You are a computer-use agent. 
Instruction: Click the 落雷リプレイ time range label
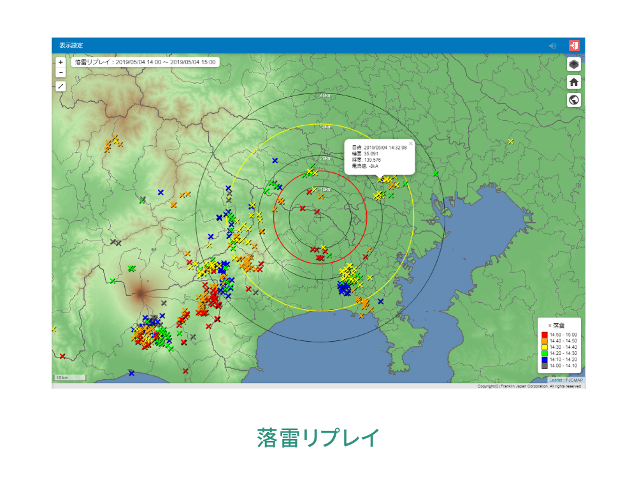(x=145, y=62)
